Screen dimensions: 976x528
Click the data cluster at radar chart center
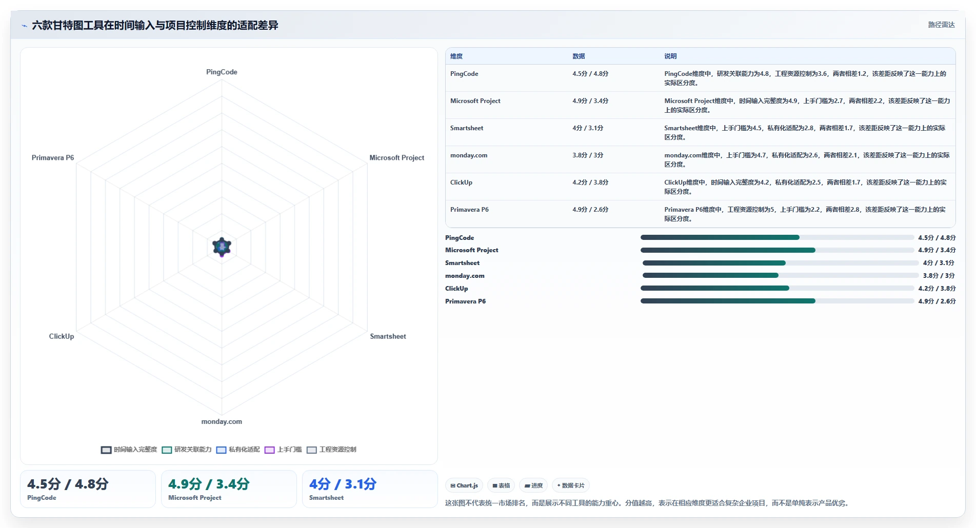point(222,247)
